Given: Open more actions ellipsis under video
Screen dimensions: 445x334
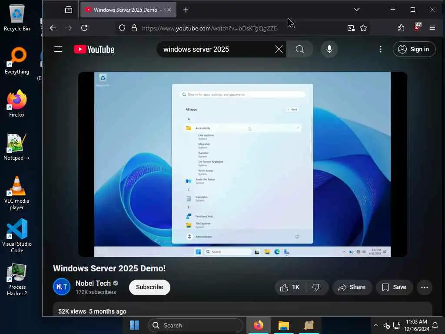Looking at the screenshot, I should [x=425, y=287].
